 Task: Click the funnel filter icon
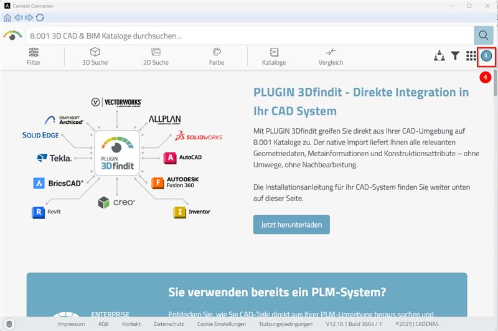point(455,57)
